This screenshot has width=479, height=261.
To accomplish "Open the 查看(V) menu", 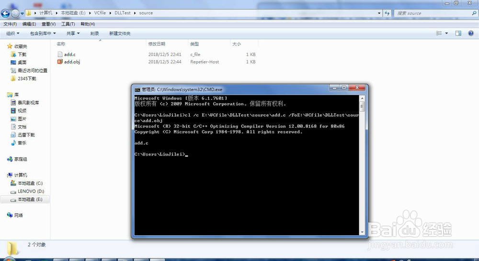I will (x=48, y=24).
